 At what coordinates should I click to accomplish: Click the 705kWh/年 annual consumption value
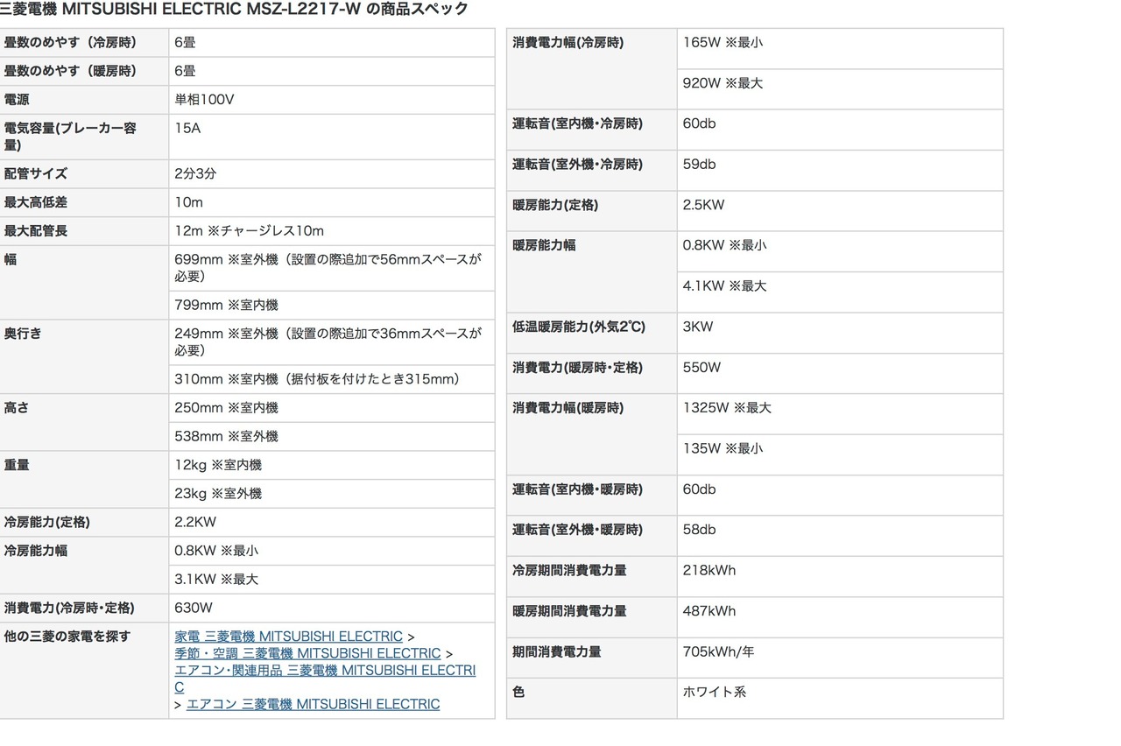[x=718, y=651]
